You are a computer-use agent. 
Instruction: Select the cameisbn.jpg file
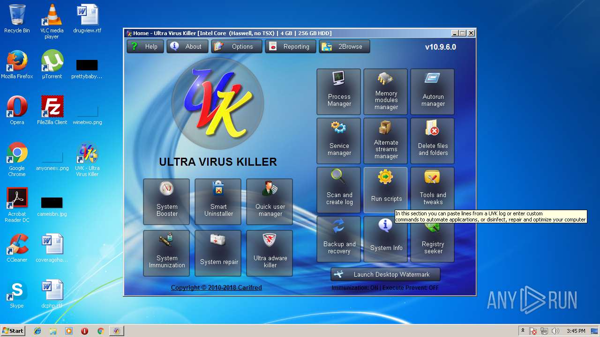(52, 205)
